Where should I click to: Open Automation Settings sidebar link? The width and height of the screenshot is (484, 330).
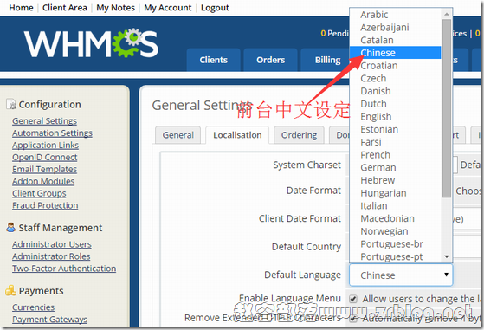(x=52, y=133)
